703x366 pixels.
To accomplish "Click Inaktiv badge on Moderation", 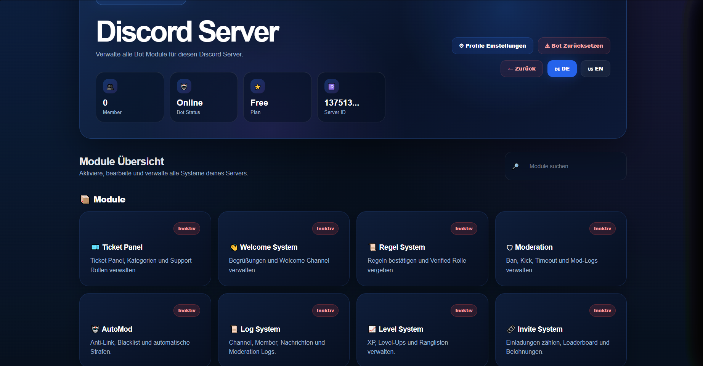I will point(602,229).
